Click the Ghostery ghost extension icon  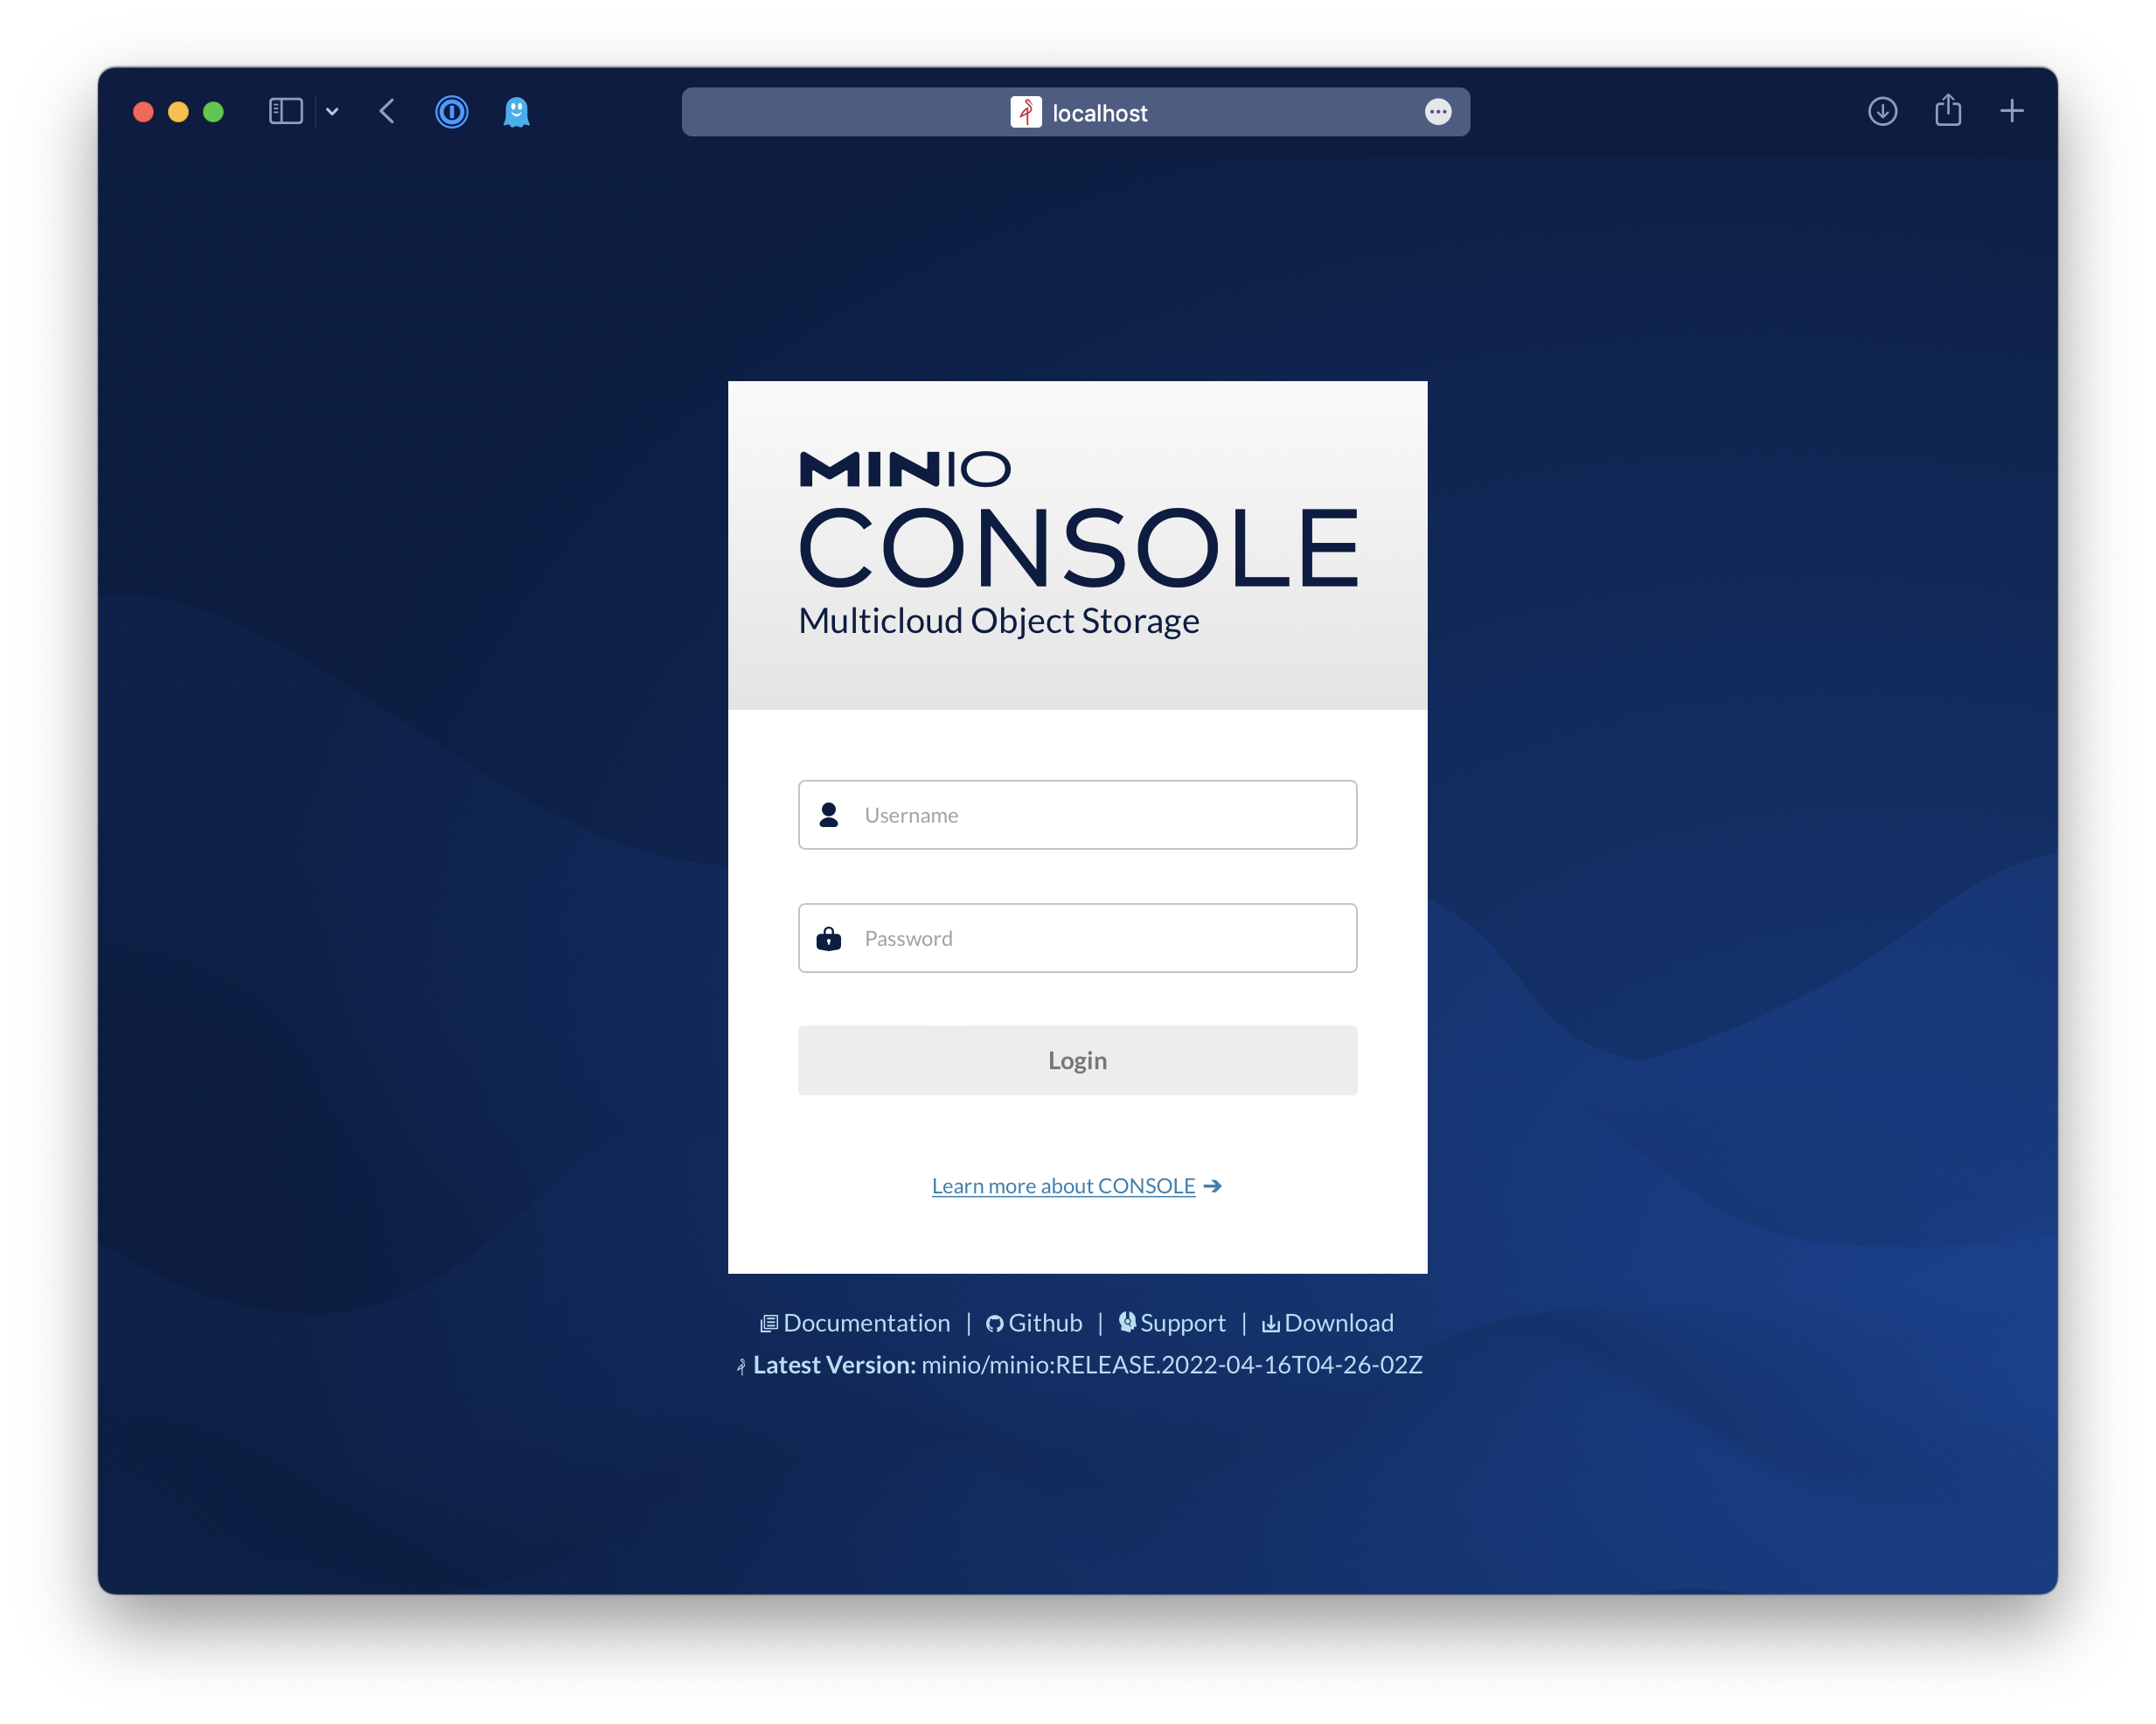point(516,111)
